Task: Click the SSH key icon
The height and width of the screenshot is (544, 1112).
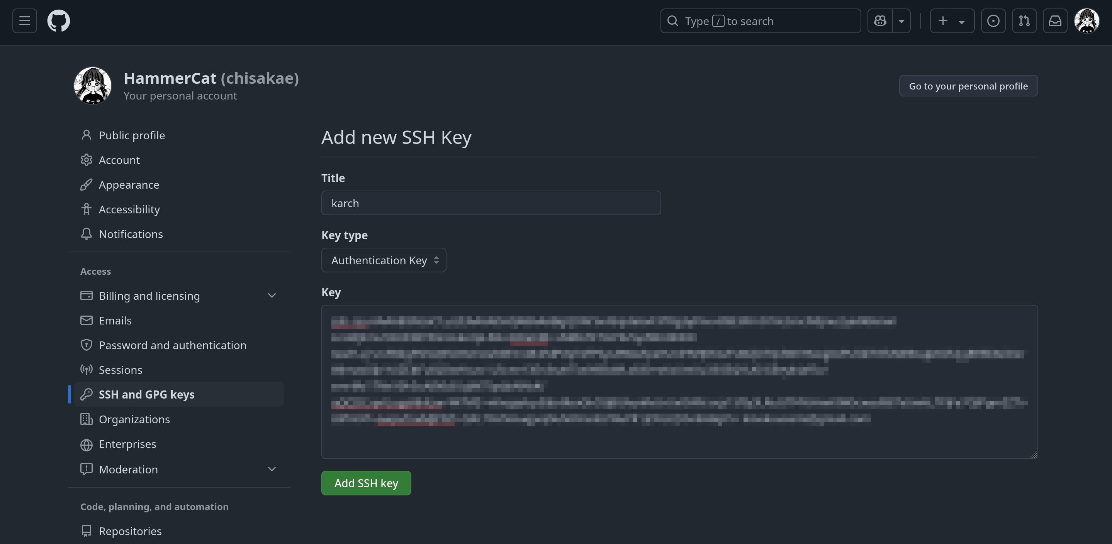Action: (87, 394)
